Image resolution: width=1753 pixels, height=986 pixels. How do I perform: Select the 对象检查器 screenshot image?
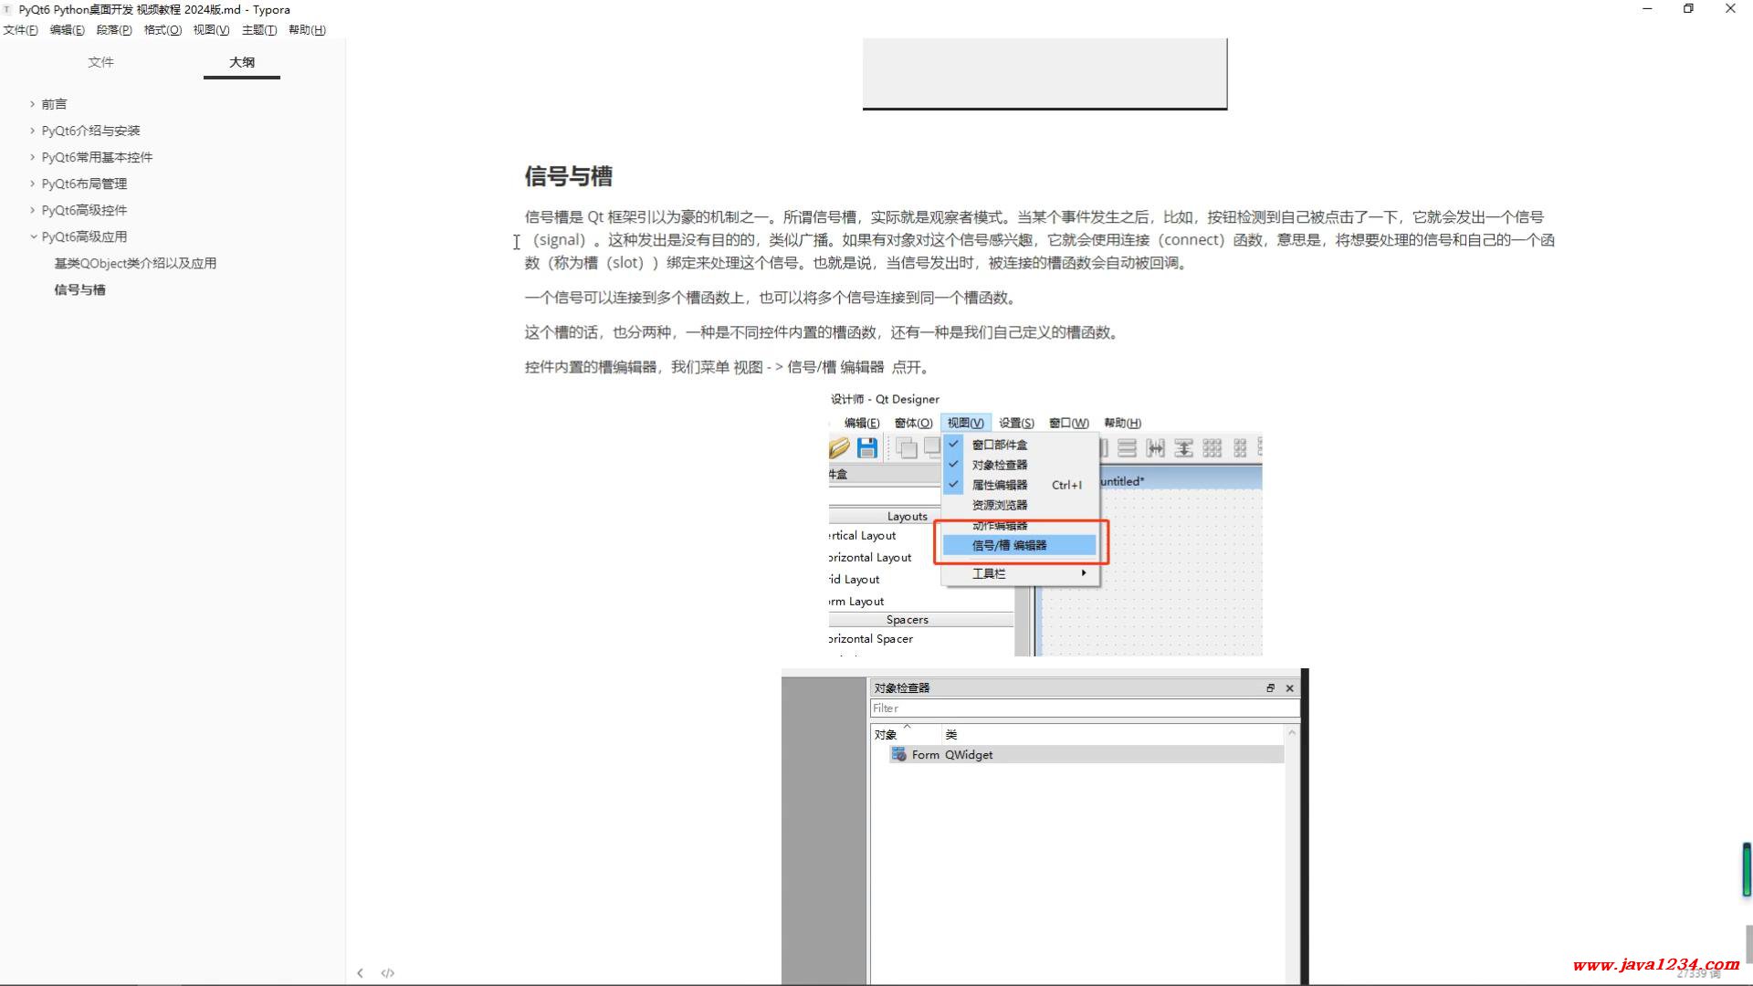[1045, 826]
